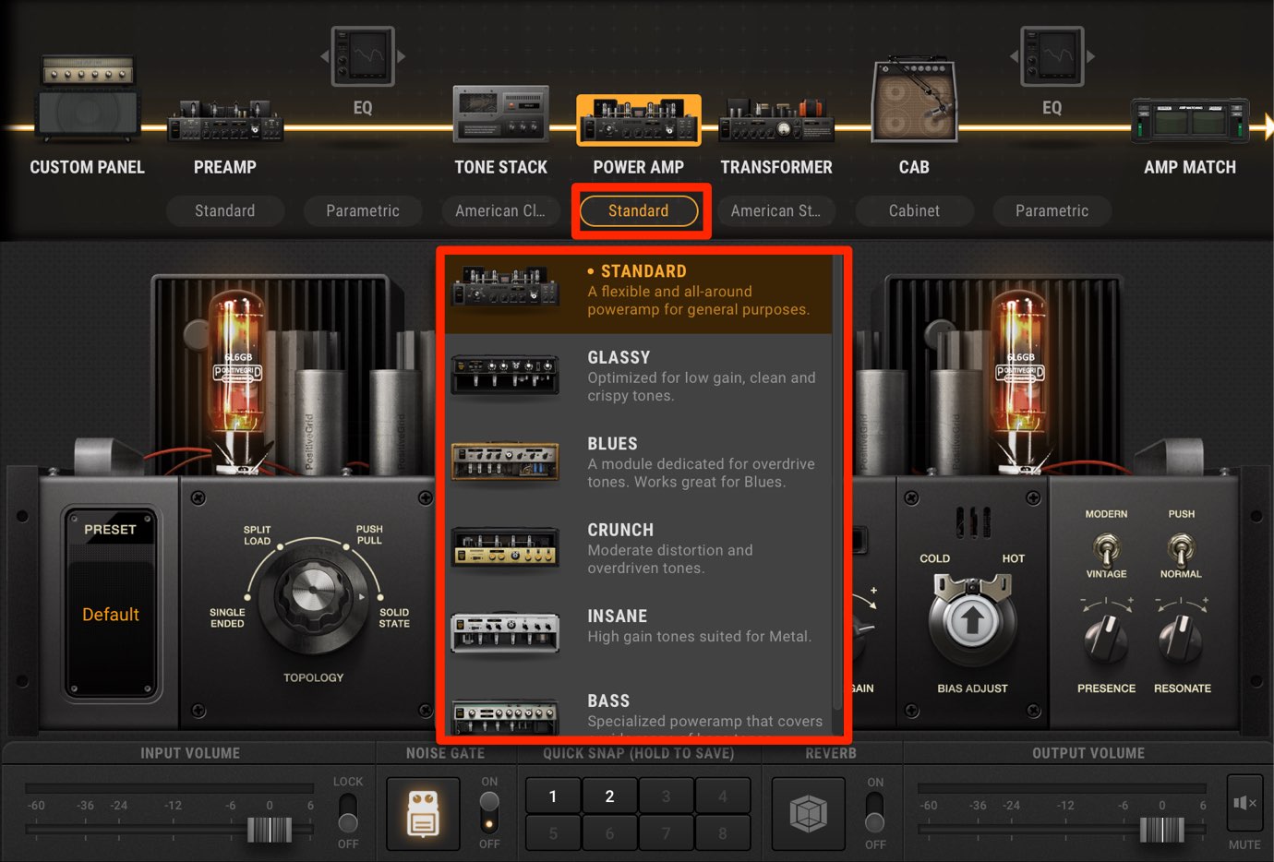
Task: Click the Presence knob
Action: point(1106,639)
